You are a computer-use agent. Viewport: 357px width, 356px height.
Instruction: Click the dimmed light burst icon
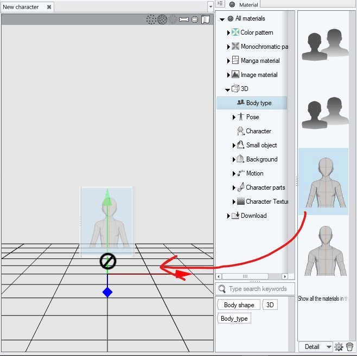173,20
